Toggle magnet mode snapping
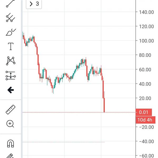Viewport: 158px width, 158px height. pyautogui.click(x=11, y=143)
